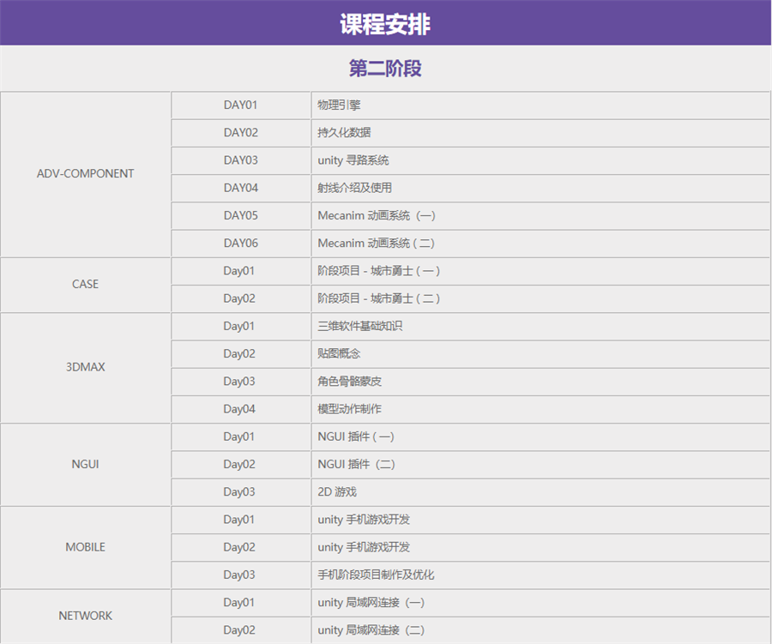The height and width of the screenshot is (644, 772).
Task: Click 阶段项目 - 城市勇士（二）entry
Action: pyautogui.click(x=378, y=298)
